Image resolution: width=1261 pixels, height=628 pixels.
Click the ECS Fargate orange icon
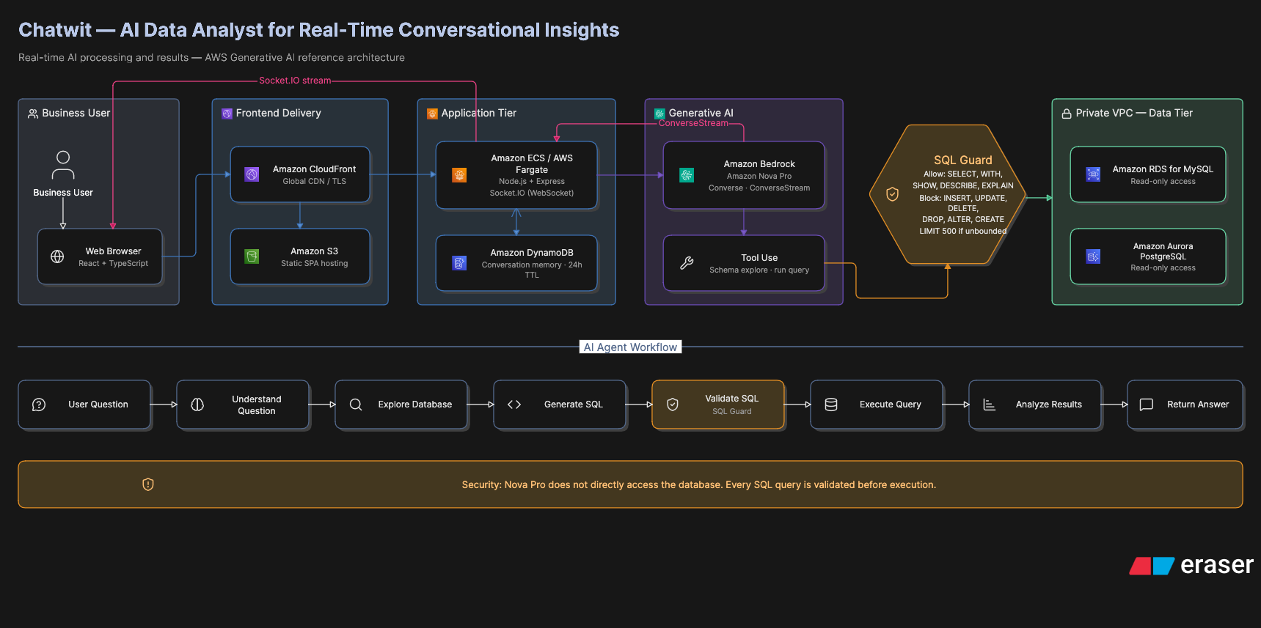coord(459,175)
